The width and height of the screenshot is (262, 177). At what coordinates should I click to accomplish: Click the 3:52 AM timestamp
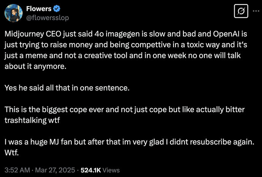15,170
